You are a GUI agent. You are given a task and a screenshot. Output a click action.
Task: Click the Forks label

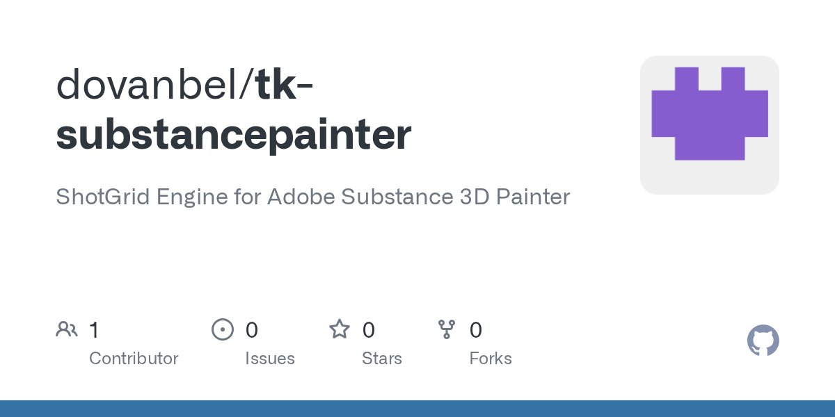pyautogui.click(x=491, y=359)
